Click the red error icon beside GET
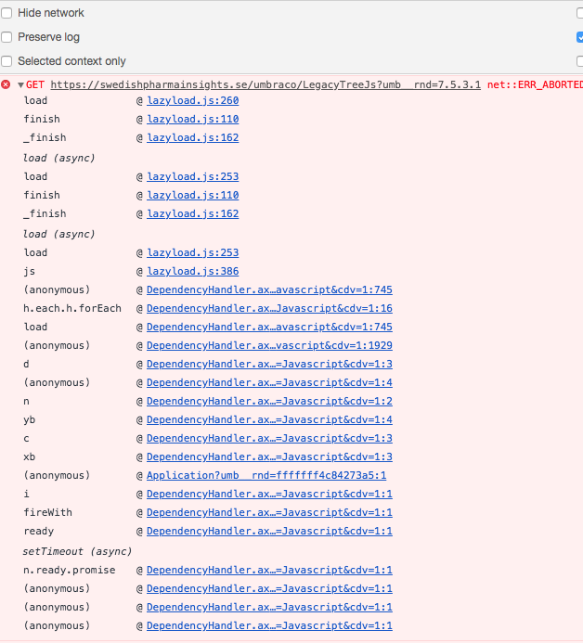This screenshot has height=643, width=583. (x=6, y=84)
